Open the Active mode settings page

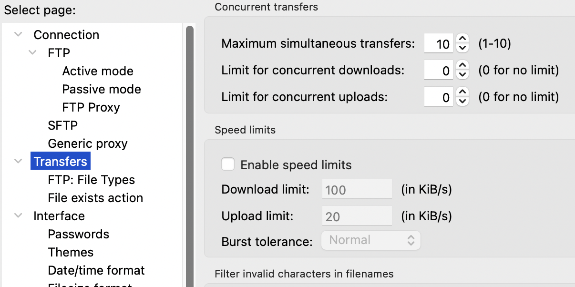(x=97, y=71)
